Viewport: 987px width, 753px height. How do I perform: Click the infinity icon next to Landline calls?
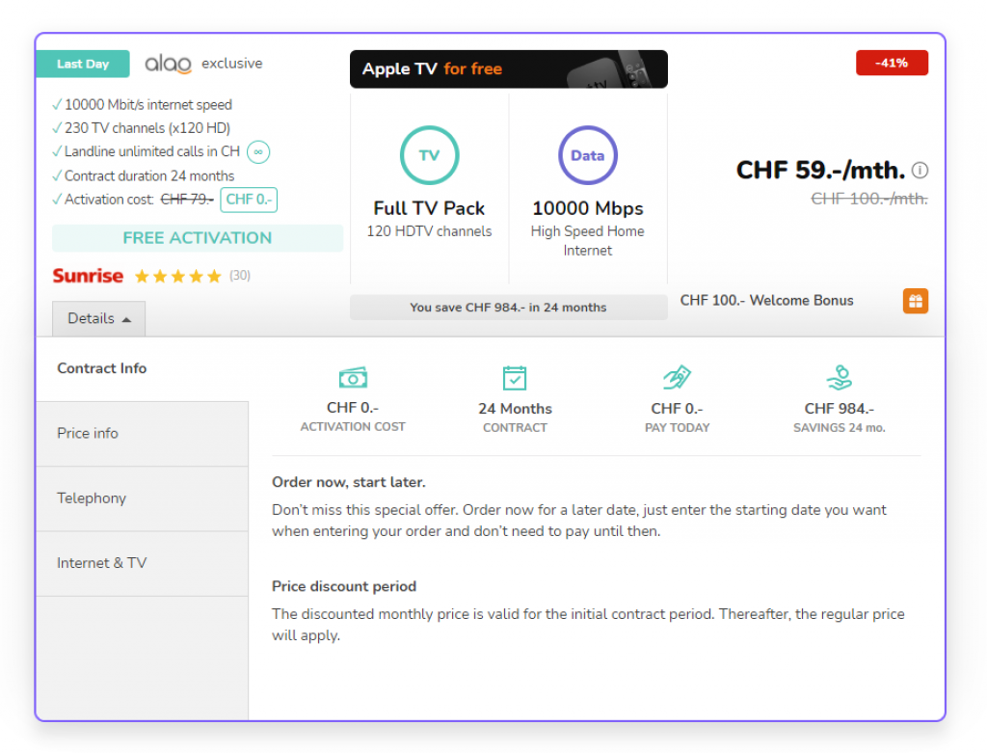(257, 151)
